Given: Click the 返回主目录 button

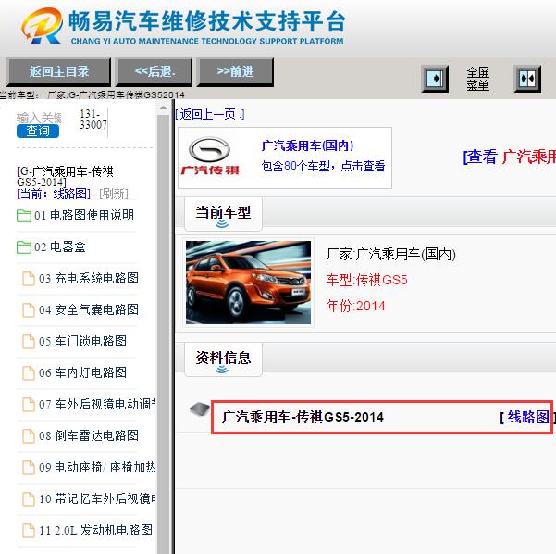Looking at the screenshot, I should 59,71.
